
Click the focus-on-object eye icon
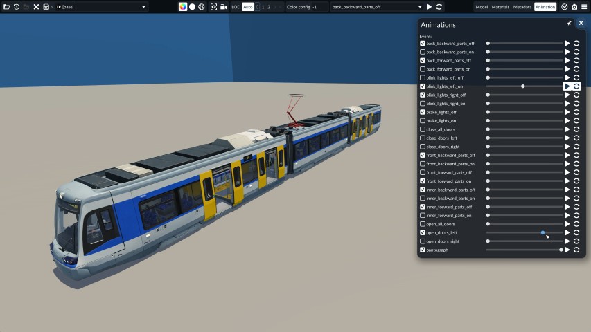(x=213, y=7)
